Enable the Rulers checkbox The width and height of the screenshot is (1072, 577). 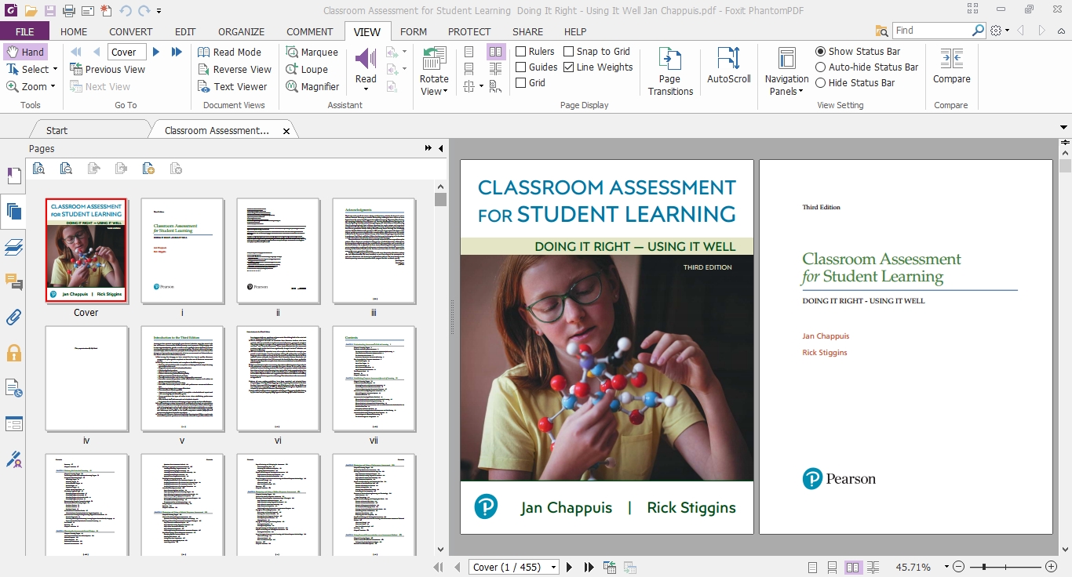click(x=521, y=52)
